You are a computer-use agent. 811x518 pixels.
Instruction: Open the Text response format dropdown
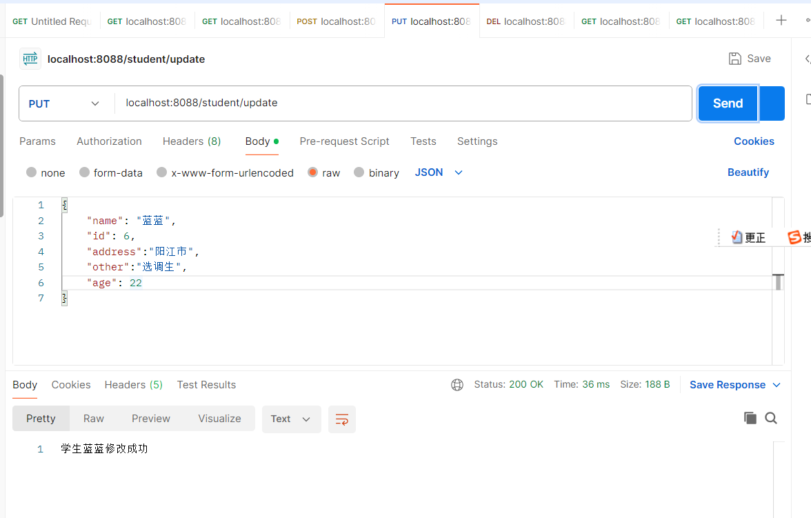point(291,419)
